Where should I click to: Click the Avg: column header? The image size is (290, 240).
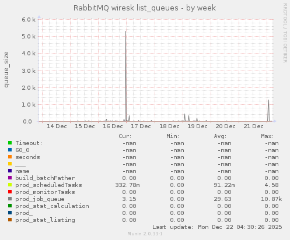(x=220, y=136)
